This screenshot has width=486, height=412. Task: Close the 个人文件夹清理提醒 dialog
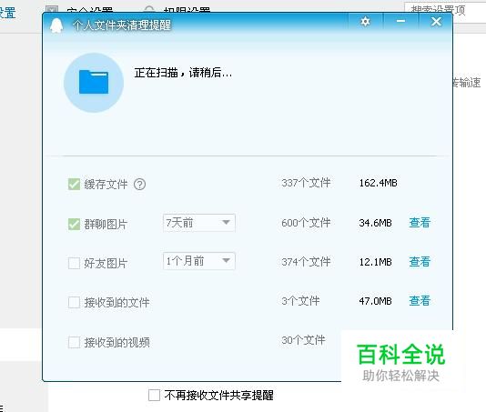(436, 22)
